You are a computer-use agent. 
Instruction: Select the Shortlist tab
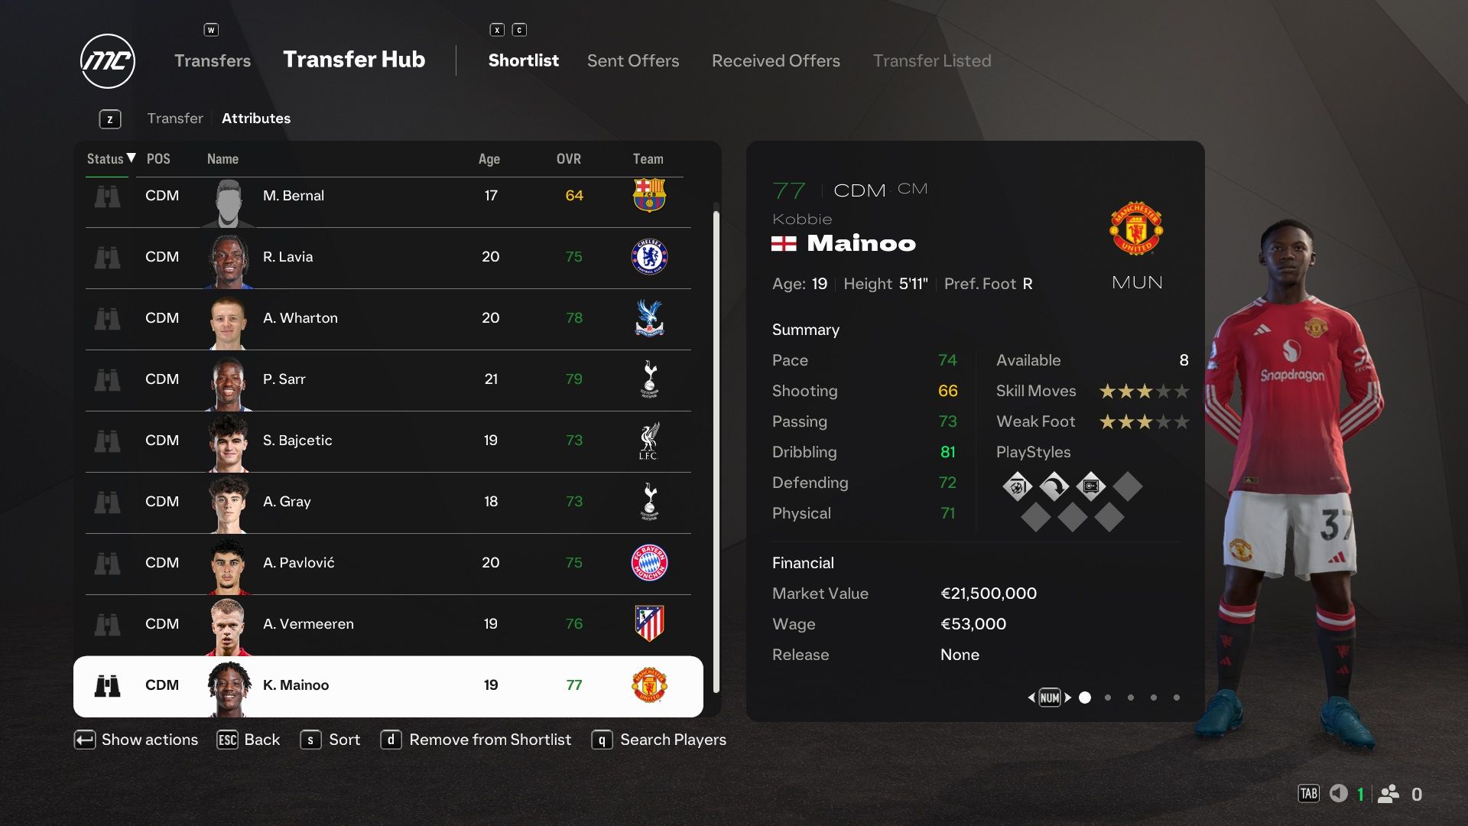pyautogui.click(x=523, y=60)
